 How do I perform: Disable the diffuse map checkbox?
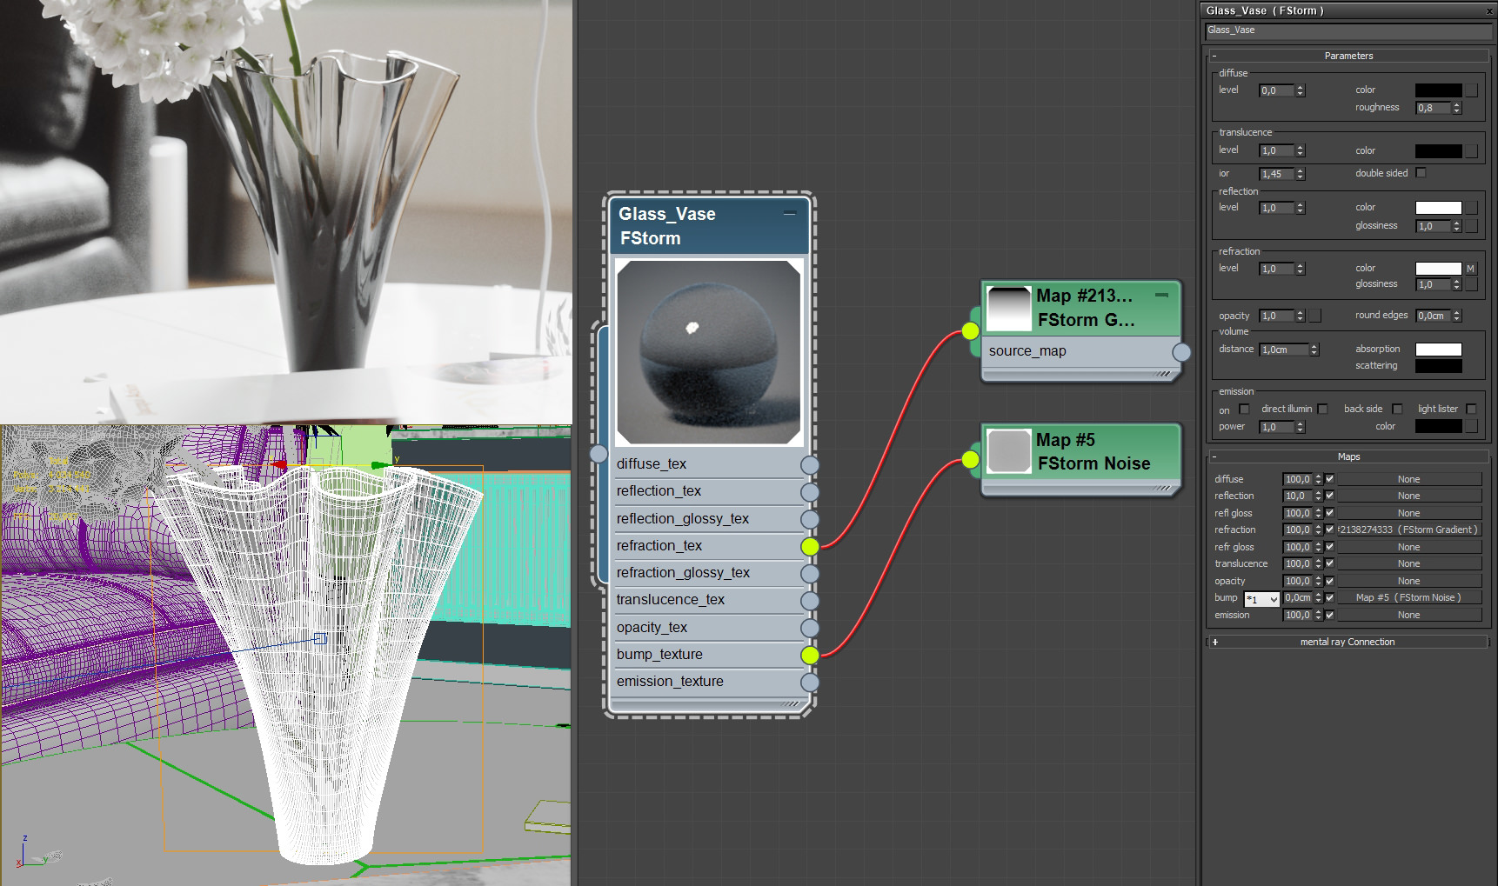[1329, 479]
